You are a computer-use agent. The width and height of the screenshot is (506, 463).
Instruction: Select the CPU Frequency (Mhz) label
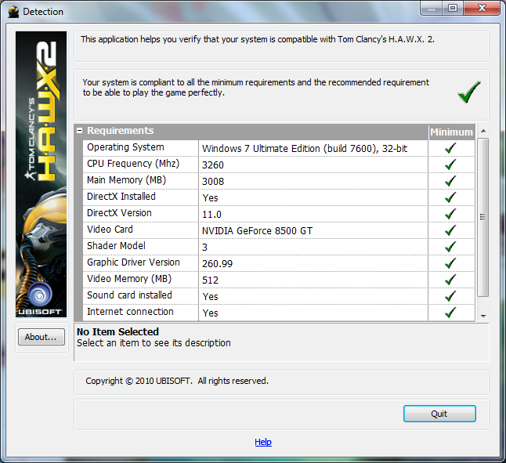[133, 164]
